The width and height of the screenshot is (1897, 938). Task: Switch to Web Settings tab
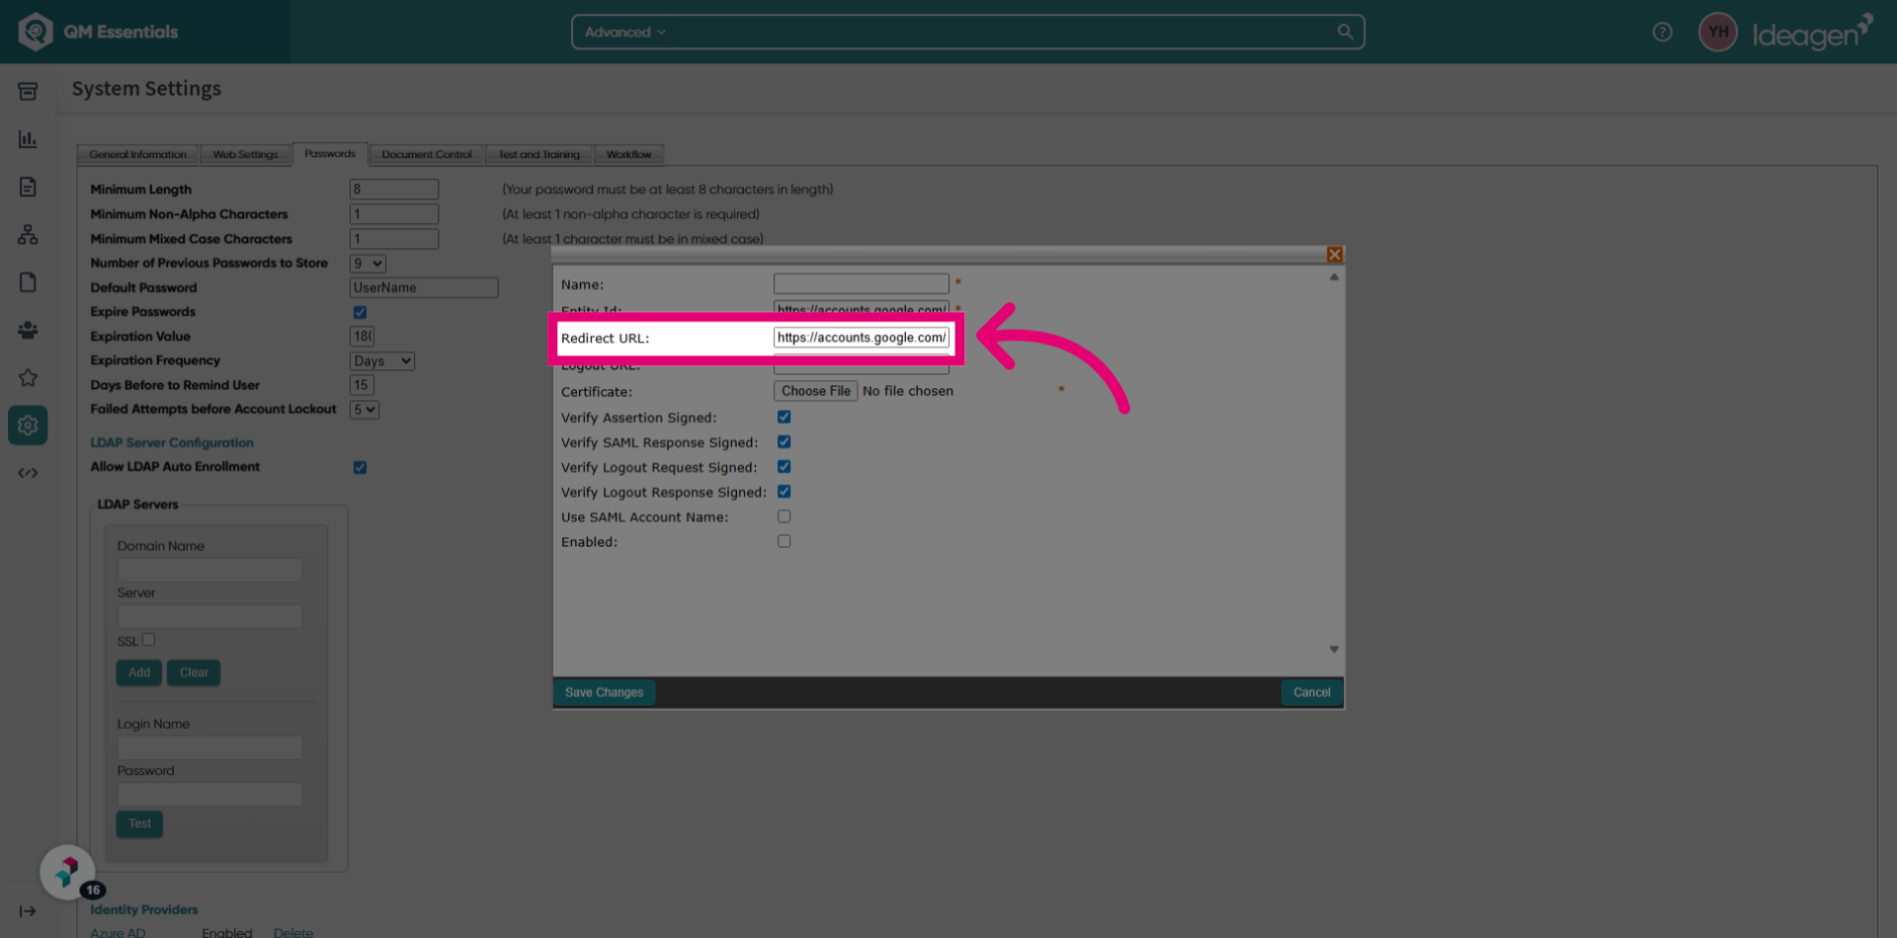point(245,155)
